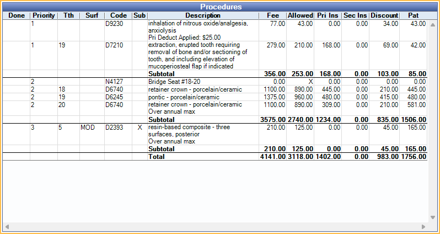440x234 pixels.
Task: Click the Discount column header
Action: pos(384,15)
